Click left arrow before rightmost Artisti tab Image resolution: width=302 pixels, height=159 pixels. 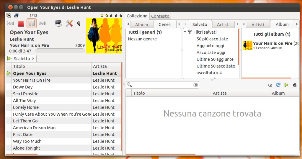[x=244, y=24]
